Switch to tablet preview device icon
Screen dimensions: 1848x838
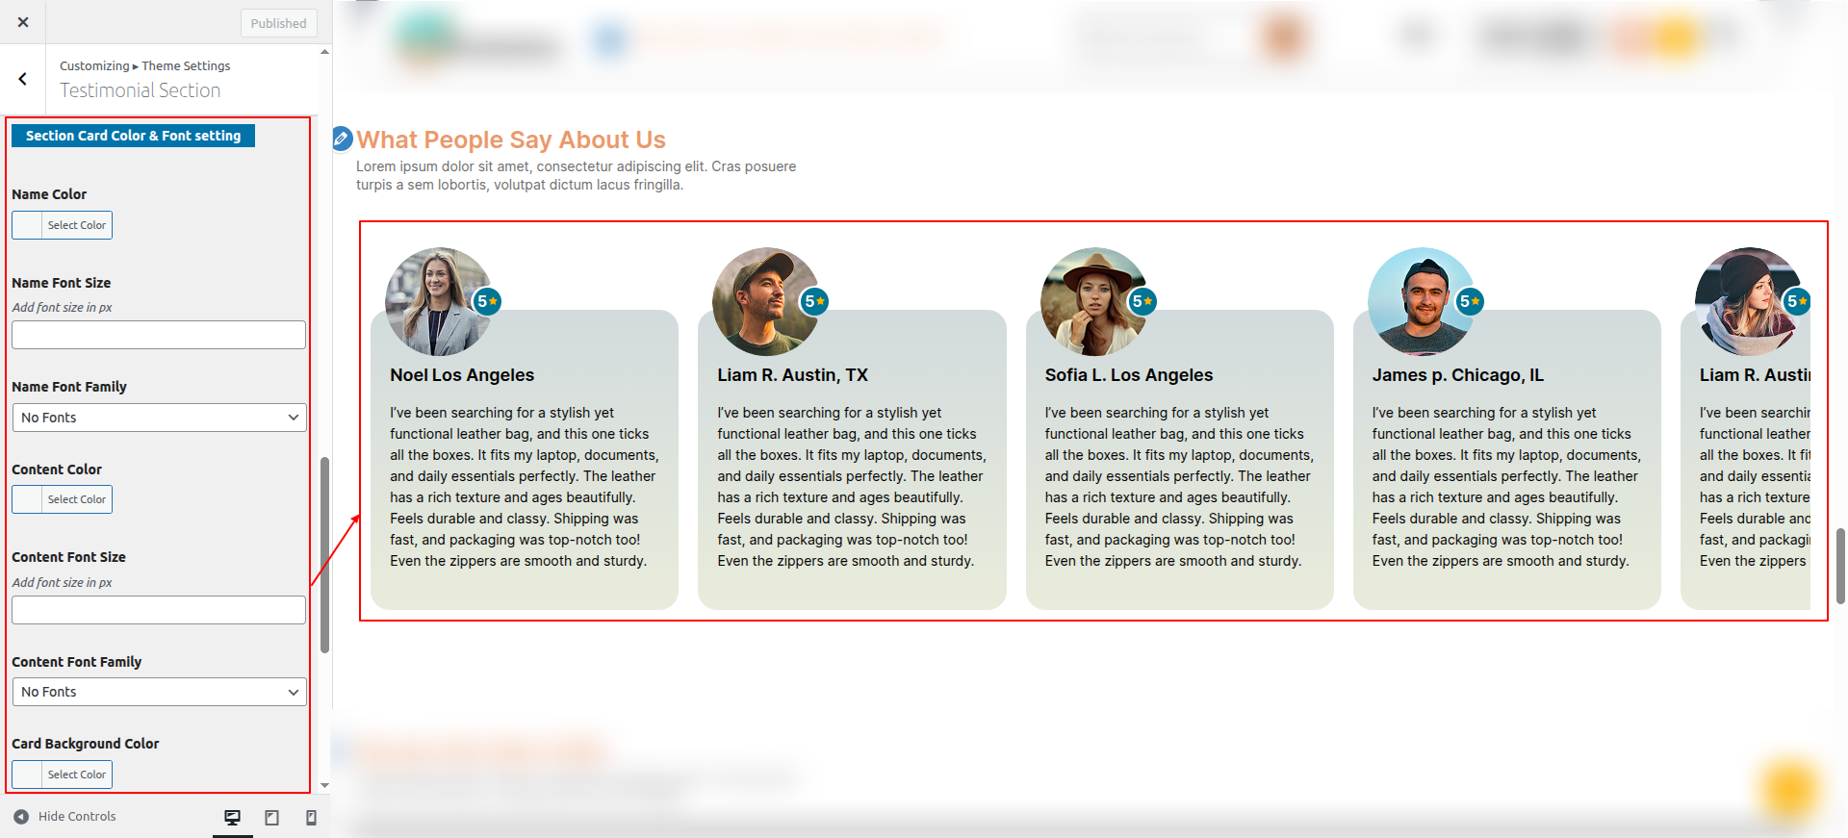point(272,818)
